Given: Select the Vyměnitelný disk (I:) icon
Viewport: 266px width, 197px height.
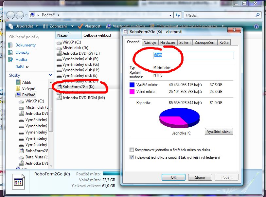Looking at the screenshot, I should (59, 76).
